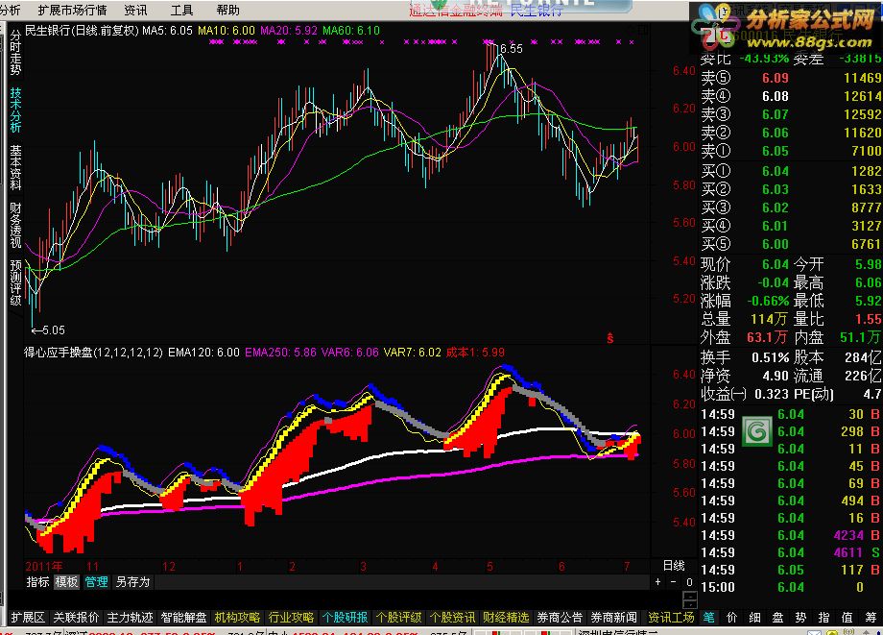This screenshot has height=635, width=883.
Task: Click the 买⑤ 6.00 bid row
Action: (x=791, y=244)
